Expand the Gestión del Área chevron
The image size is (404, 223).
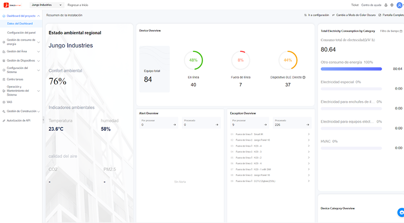pos(38,51)
